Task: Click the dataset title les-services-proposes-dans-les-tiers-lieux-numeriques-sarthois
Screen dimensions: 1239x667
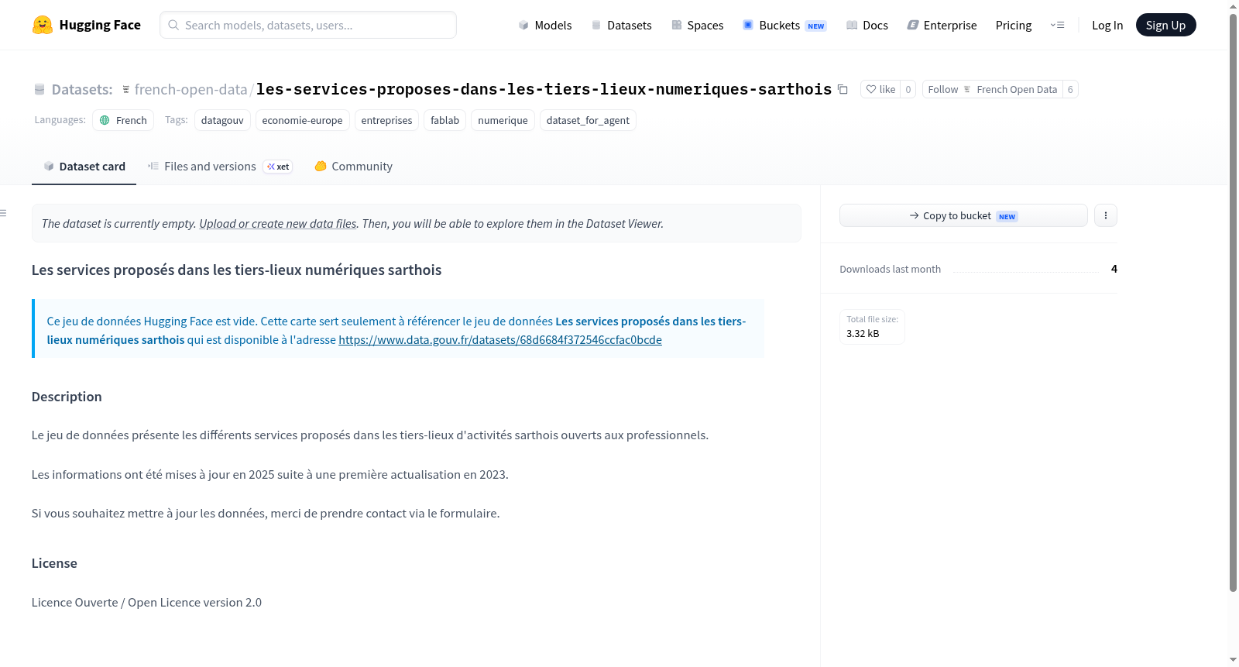Action: (x=544, y=89)
